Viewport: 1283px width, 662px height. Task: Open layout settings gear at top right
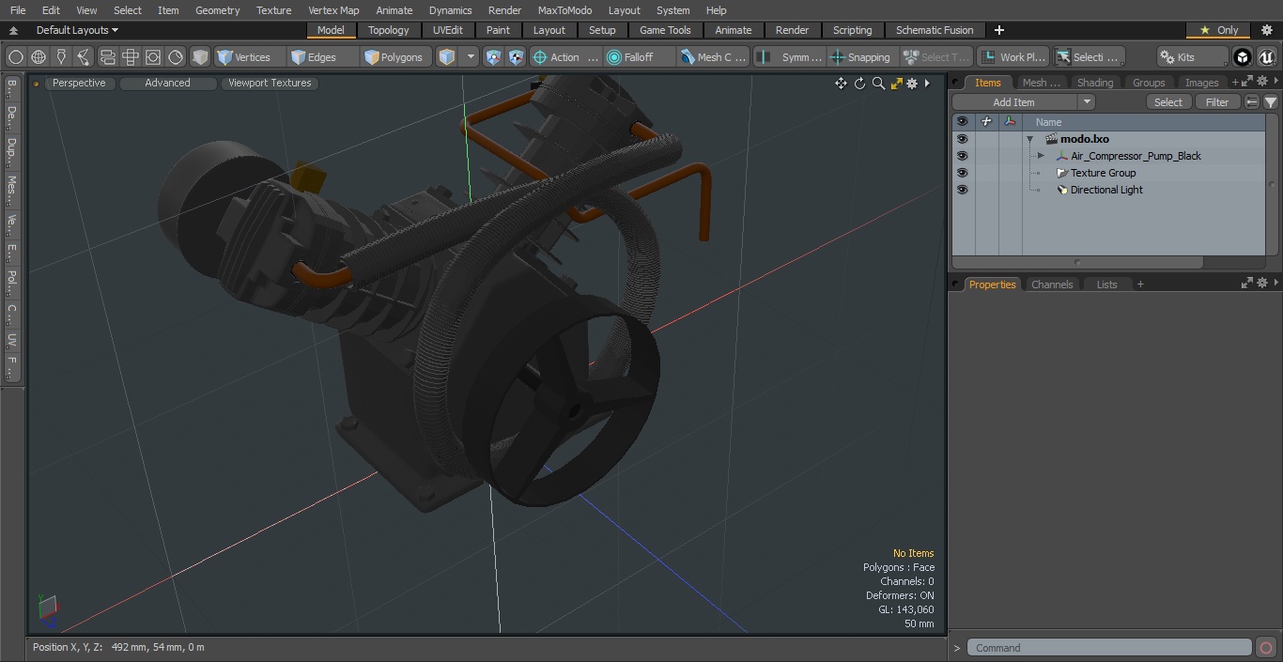pyautogui.click(x=1266, y=30)
